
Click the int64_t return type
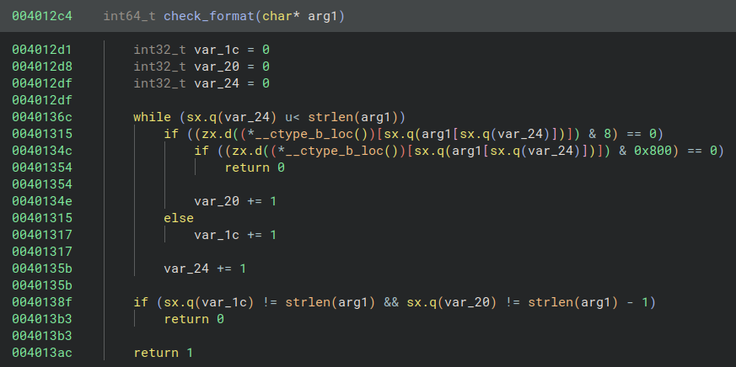[x=130, y=17]
